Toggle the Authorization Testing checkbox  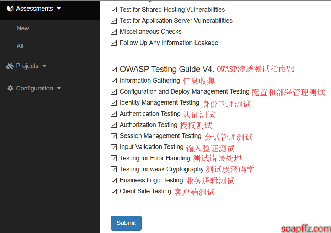114,125
